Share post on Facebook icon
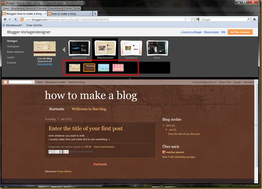The height and width of the screenshot is (189, 262). [x=60, y=152]
